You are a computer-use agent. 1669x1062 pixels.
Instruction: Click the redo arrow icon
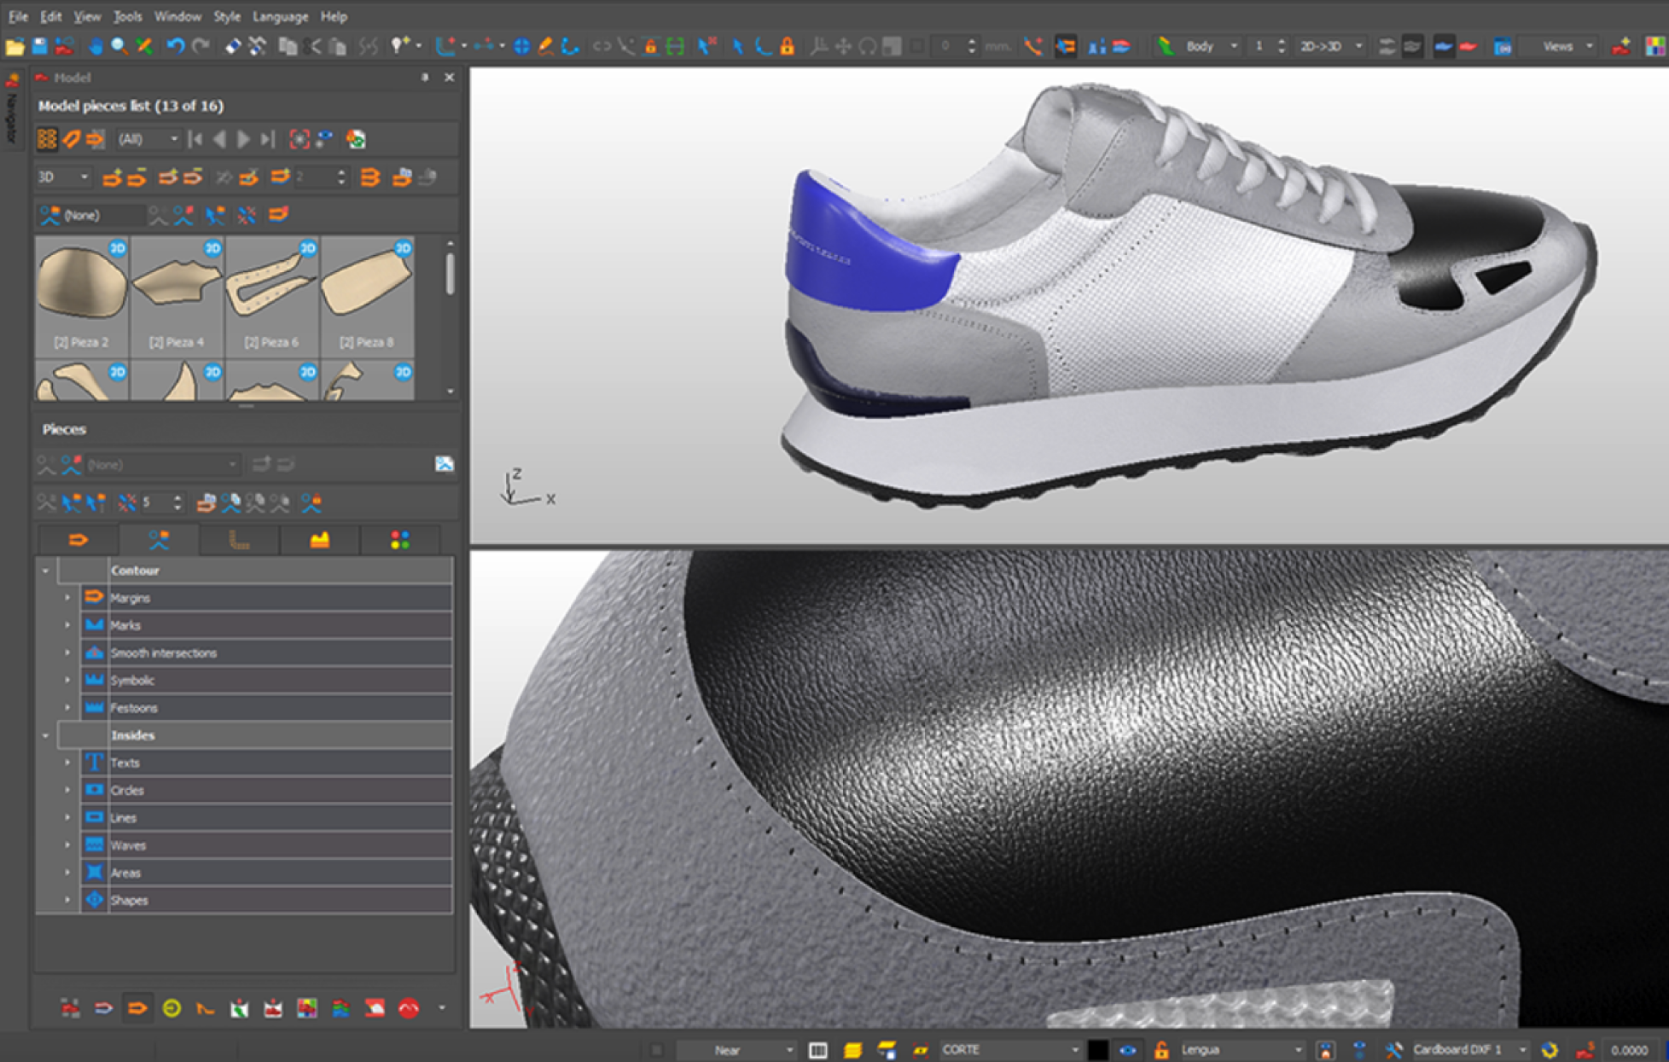point(201,46)
